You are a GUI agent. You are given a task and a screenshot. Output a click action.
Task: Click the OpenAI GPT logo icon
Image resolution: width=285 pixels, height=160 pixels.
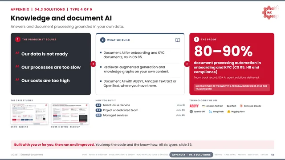191,112
